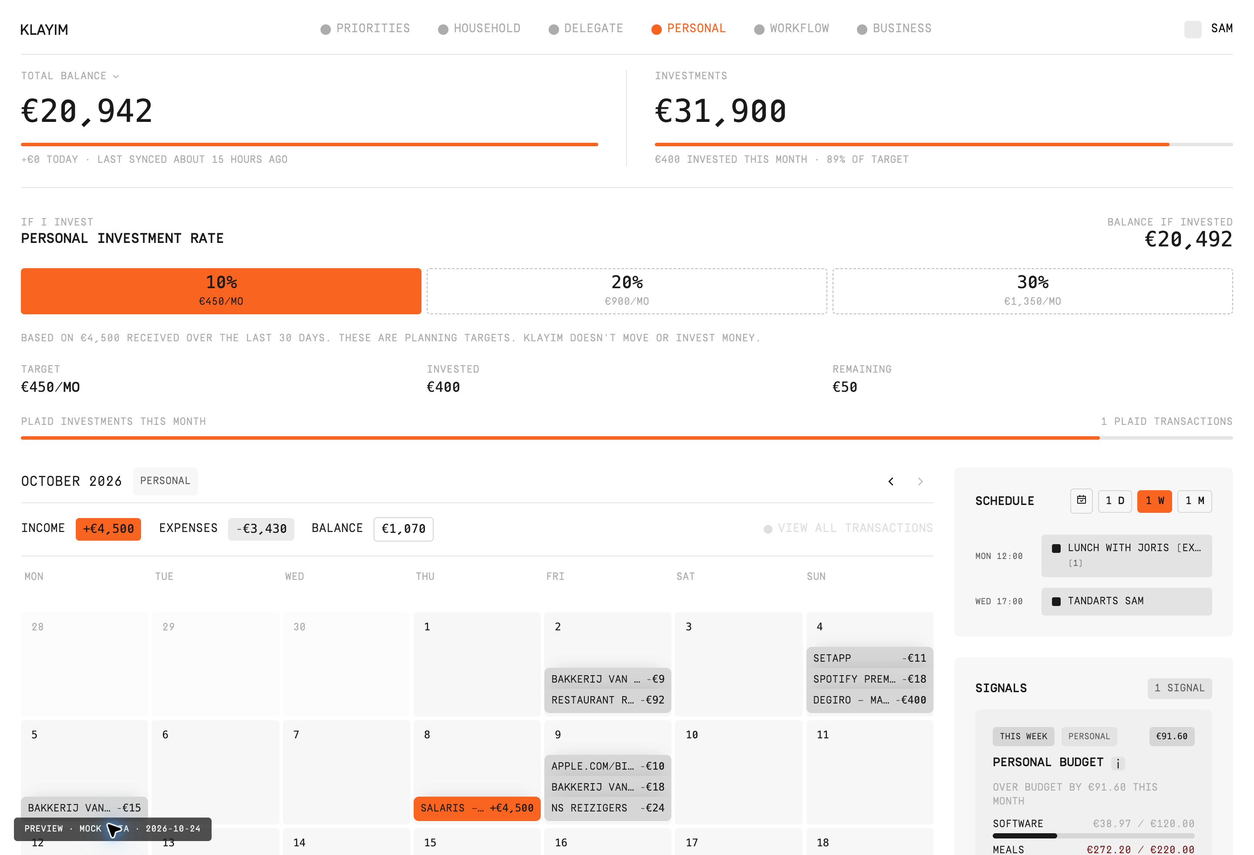The image size is (1254, 855).
Task: Switch schedule to 1 W view
Action: pyautogui.click(x=1154, y=501)
